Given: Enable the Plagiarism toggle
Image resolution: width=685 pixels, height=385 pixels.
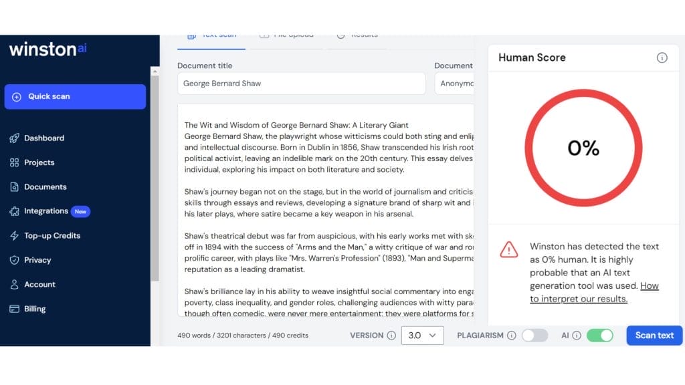Looking at the screenshot, I should [x=534, y=336].
